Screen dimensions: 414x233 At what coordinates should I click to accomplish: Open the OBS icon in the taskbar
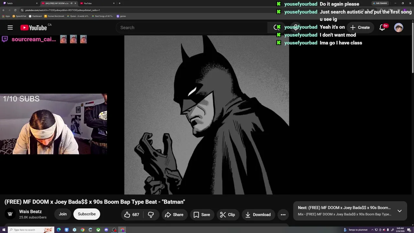point(114,230)
